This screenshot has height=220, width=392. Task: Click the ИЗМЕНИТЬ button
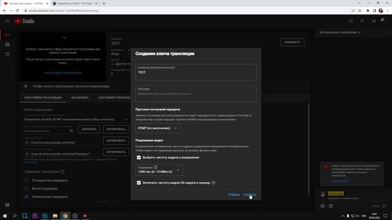[292, 42]
